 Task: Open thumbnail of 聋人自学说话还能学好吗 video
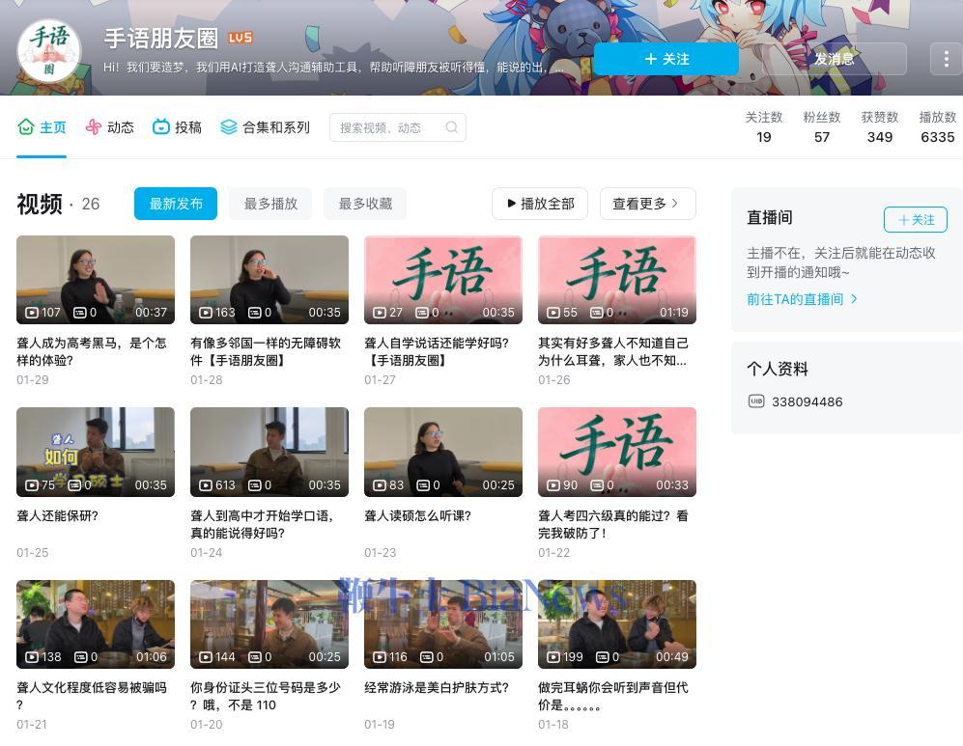point(442,280)
